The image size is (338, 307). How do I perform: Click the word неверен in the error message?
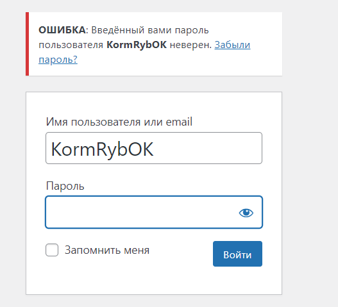[190, 45]
